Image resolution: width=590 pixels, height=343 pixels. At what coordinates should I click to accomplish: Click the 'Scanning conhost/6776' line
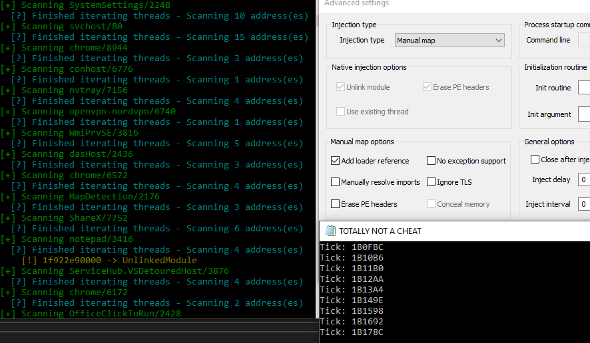tap(67, 69)
